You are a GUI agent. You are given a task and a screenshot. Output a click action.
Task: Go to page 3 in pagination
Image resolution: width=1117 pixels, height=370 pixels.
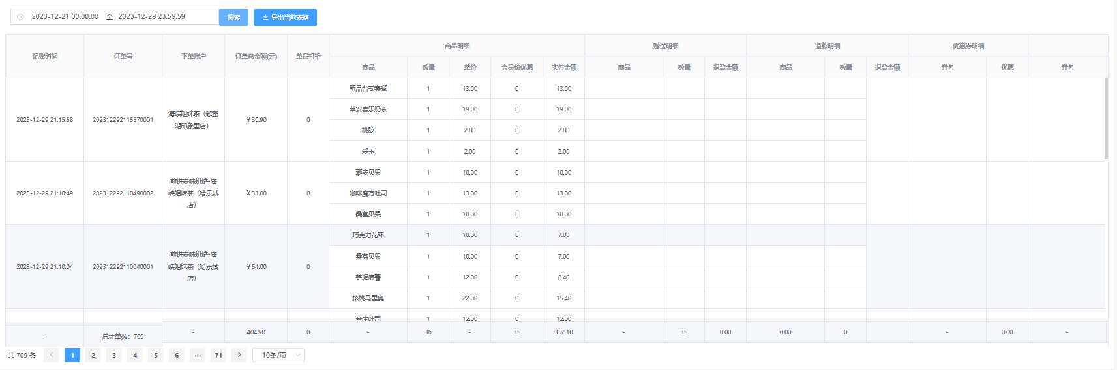(114, 355)
